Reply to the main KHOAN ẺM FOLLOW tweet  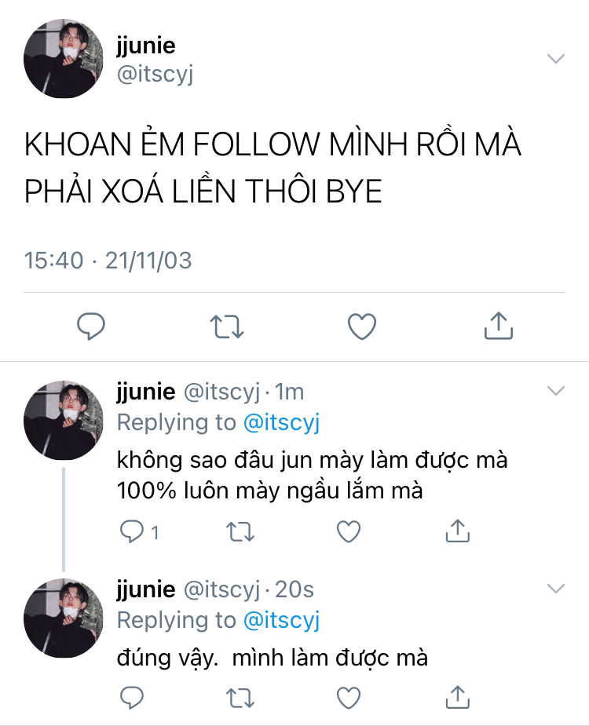pos(91,327)
